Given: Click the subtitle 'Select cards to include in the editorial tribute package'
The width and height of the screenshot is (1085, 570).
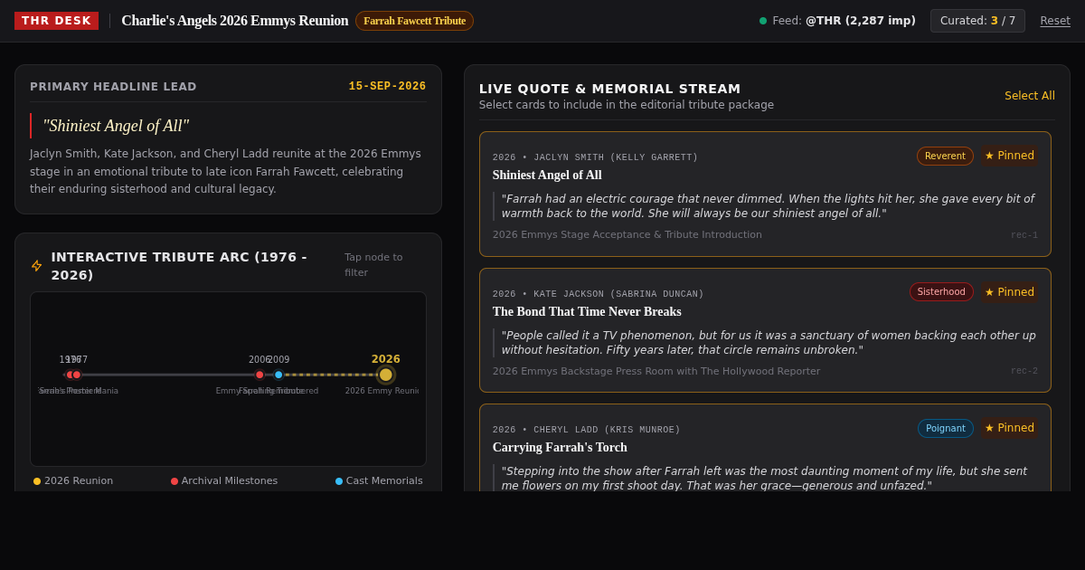Looking at the screenshot, I should pyautogui.click(x=627, y=105).
